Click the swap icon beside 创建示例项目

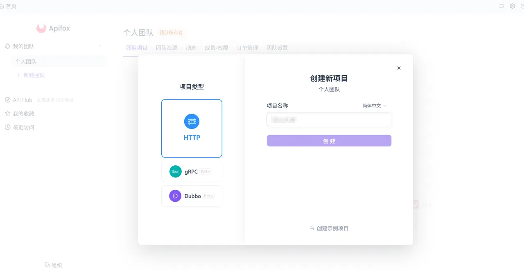coord(312,228)
